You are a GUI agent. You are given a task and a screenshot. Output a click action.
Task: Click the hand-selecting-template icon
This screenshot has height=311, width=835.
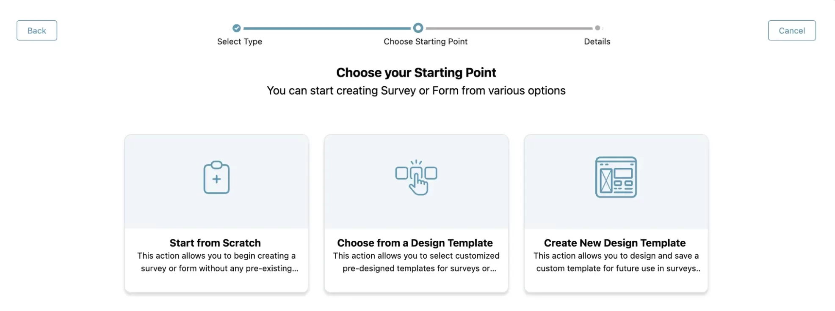(x=416, y=177)
